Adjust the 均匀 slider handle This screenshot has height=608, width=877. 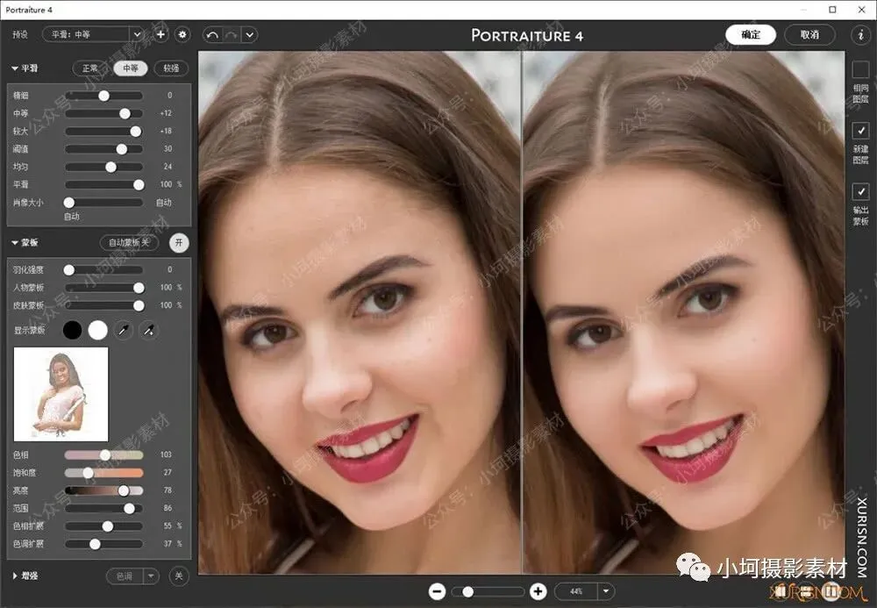click(x=111, y=168)
